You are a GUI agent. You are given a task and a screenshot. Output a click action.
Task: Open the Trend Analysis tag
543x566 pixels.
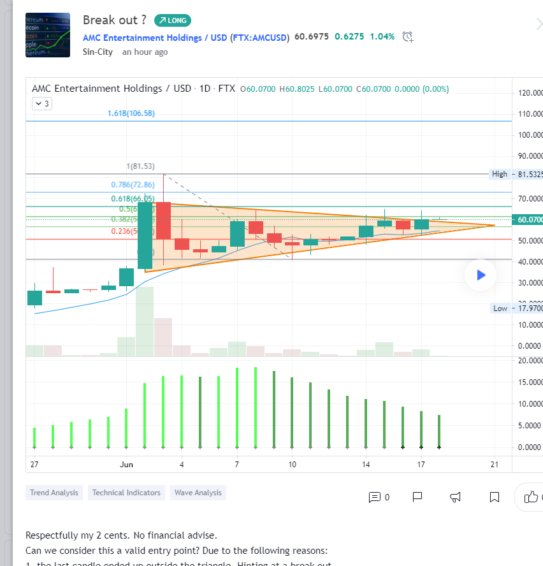(54, 493)
